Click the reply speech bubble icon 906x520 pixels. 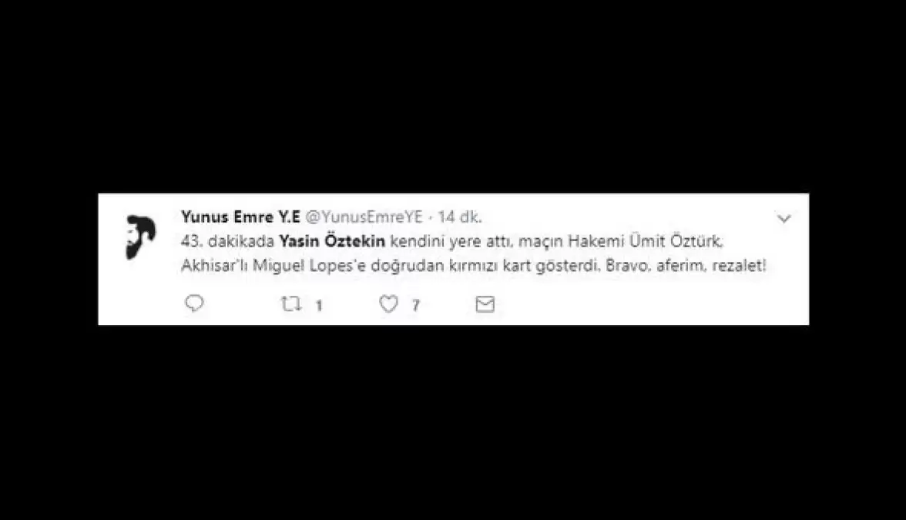(194, 303)
